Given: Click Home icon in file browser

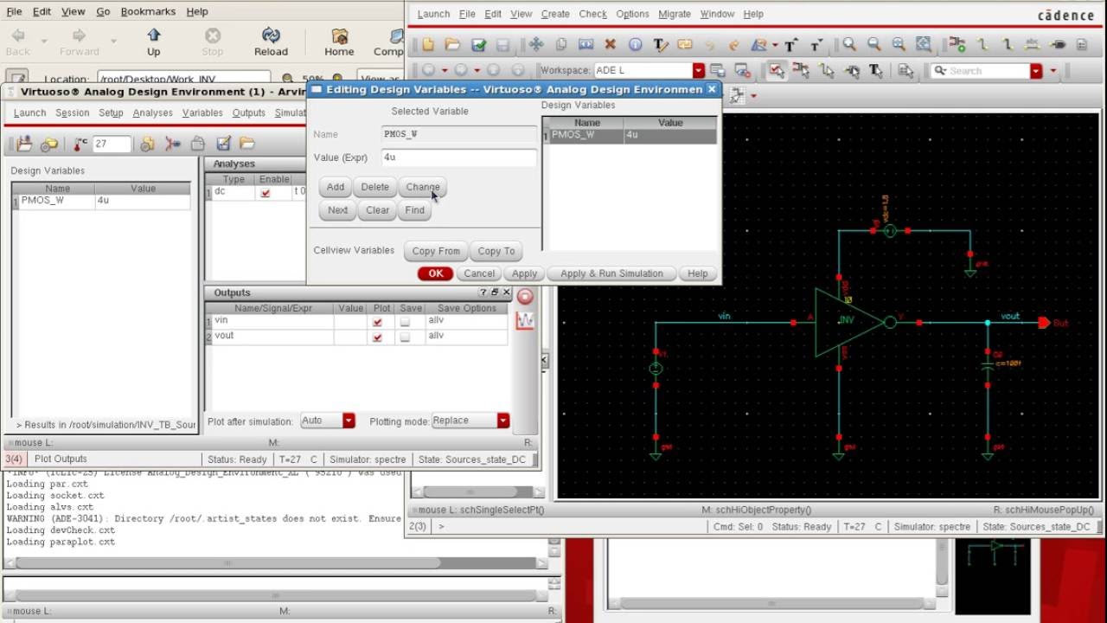Looking at the screenshot, I should [339, 42].
